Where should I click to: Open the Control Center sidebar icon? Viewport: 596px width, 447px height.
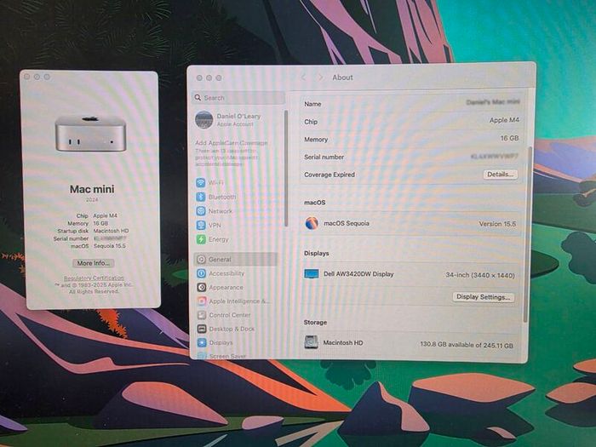pos(202,315)
